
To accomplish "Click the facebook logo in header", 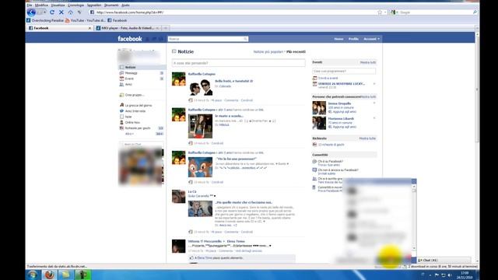I will pos(130,39).
